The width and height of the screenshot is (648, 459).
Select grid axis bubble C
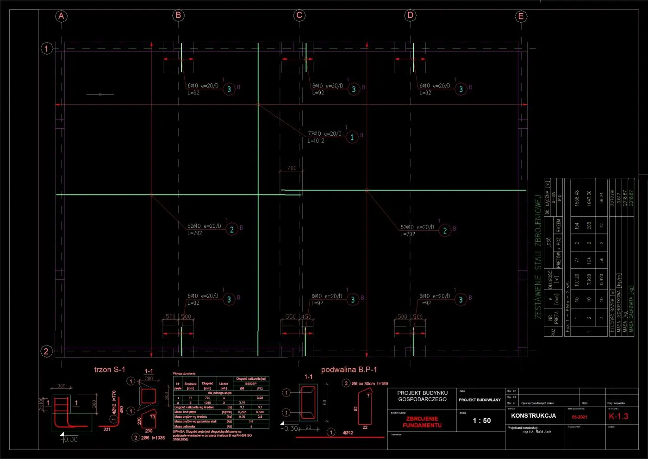(x=299, y=15)
